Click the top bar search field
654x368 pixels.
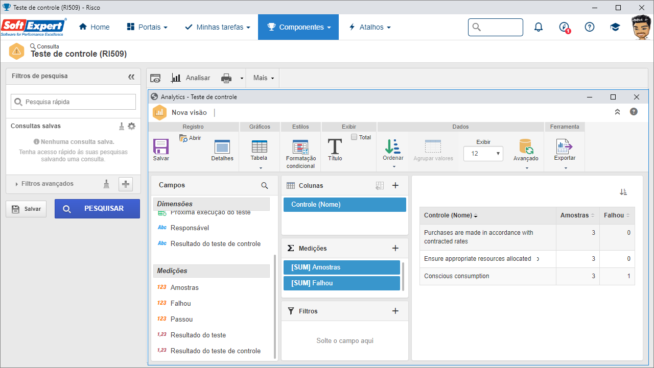495,27
